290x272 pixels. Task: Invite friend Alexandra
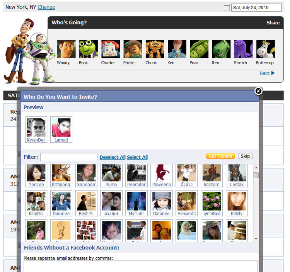(187, 203)
